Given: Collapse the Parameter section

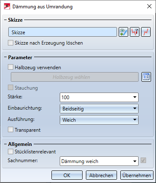Looking at the screenshot, I should [5, 57].
